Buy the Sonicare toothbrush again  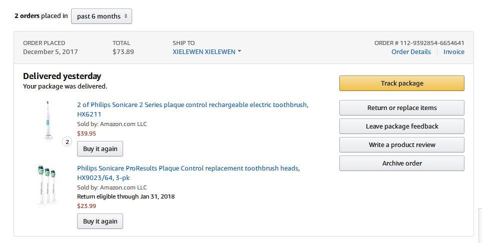click(100, 148)
